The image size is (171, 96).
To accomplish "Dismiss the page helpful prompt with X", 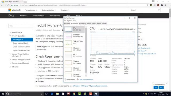I will pos(167,83).
